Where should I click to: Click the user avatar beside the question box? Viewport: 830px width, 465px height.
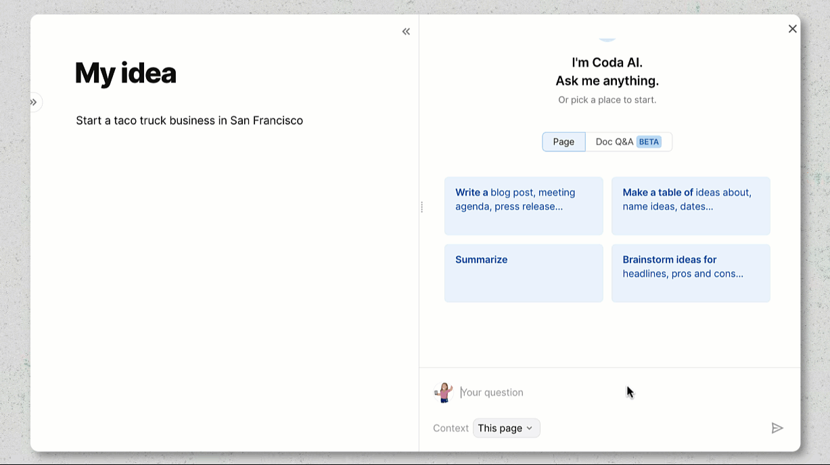(x=444, y=392)
